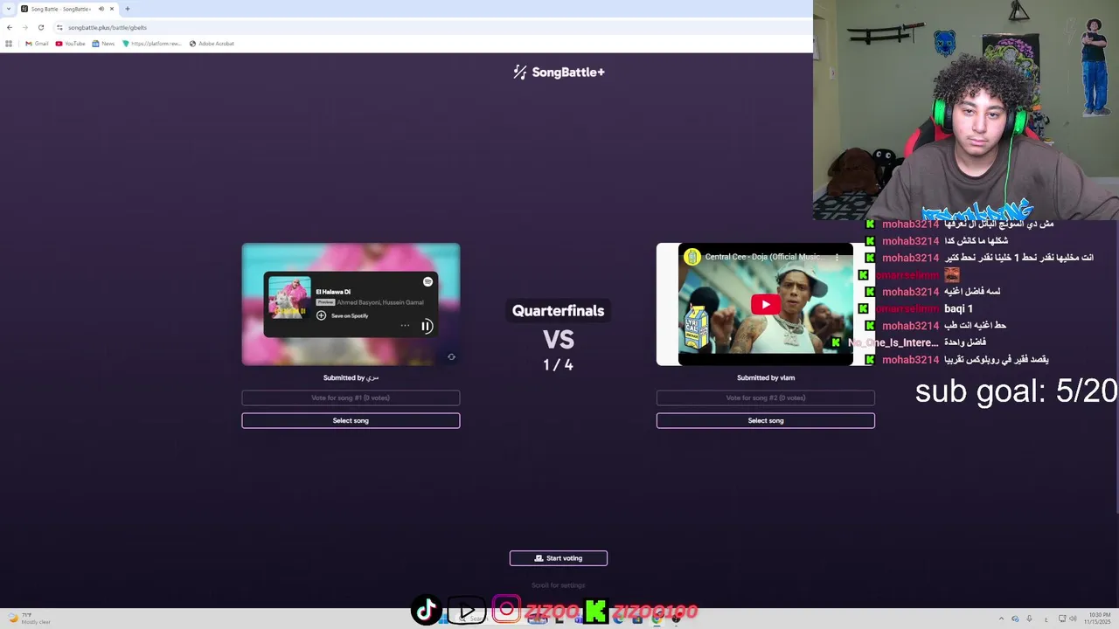Click the 1 / 4 match counter

[559, 365]
